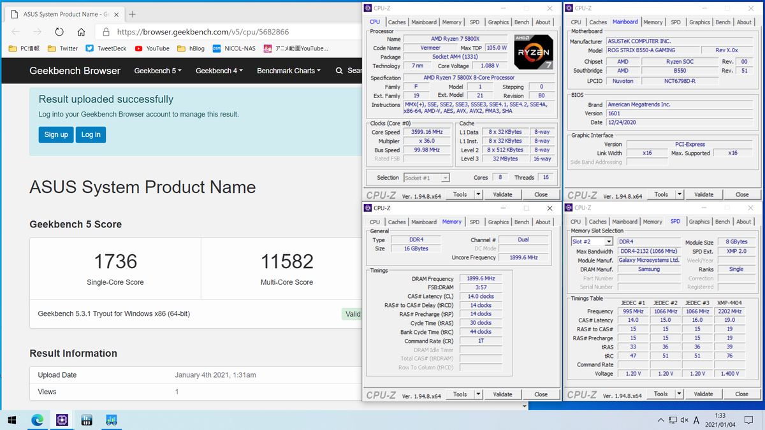Viewport: 765px width, 430px height.
Task: Show hidden system tray icons
Action: click(660, 420)
